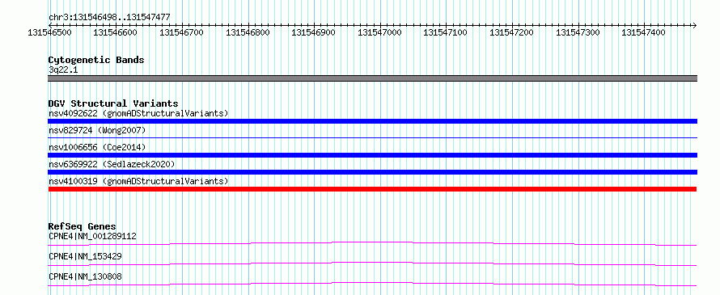The image size is (720, 295).
Task: Click ruler coordinate 131547100
Action: tap(446, 32)
